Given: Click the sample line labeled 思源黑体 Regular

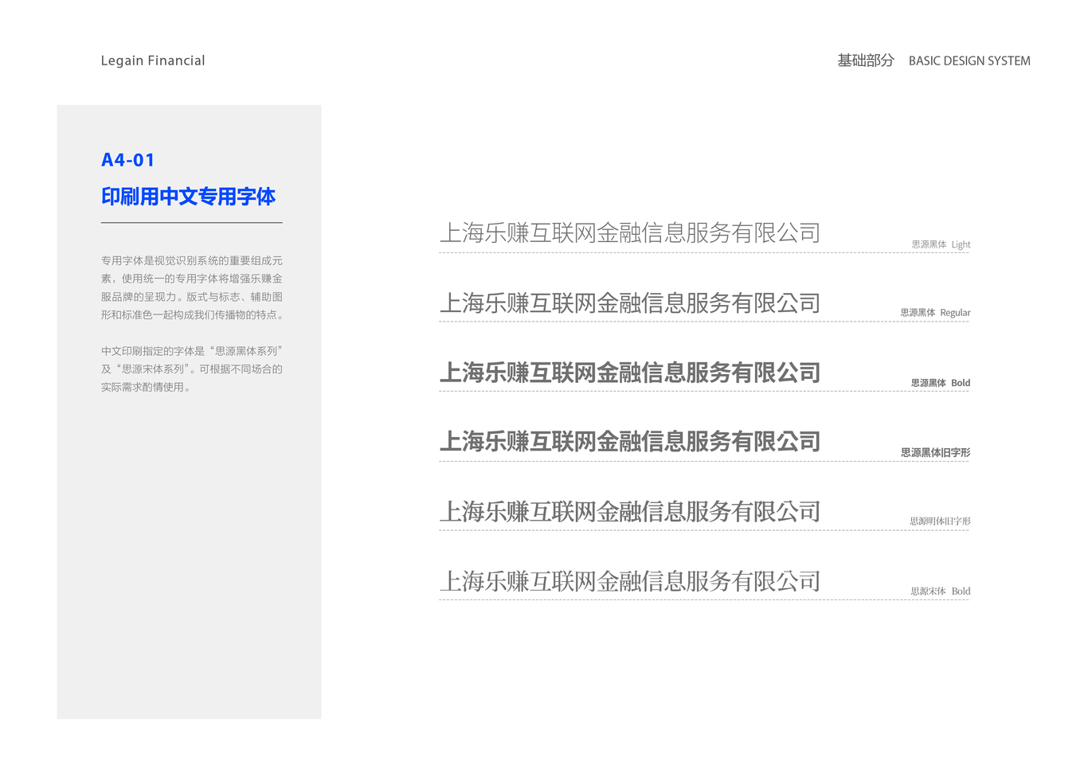Looking at the screenshot, I should 629,303.
